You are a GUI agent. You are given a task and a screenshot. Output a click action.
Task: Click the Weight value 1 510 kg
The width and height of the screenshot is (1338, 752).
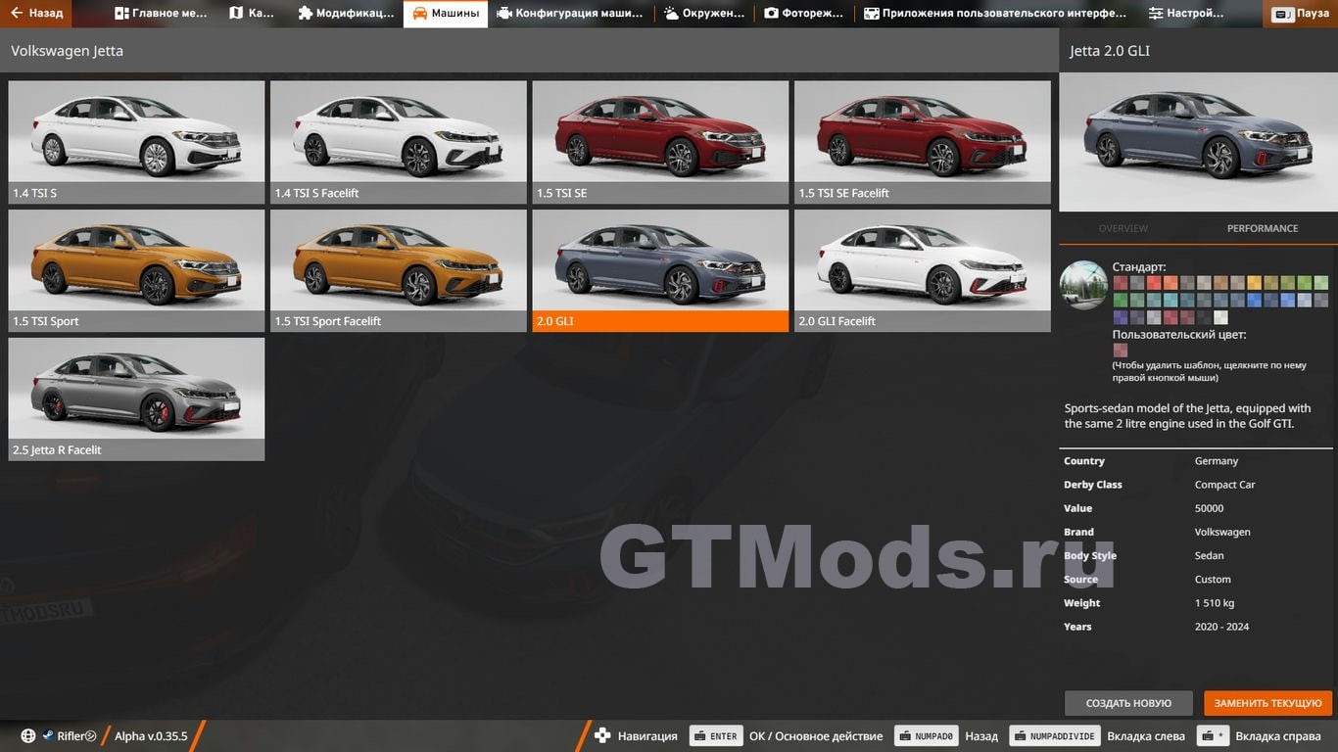pyautogui.click(x=1215, y=603)
